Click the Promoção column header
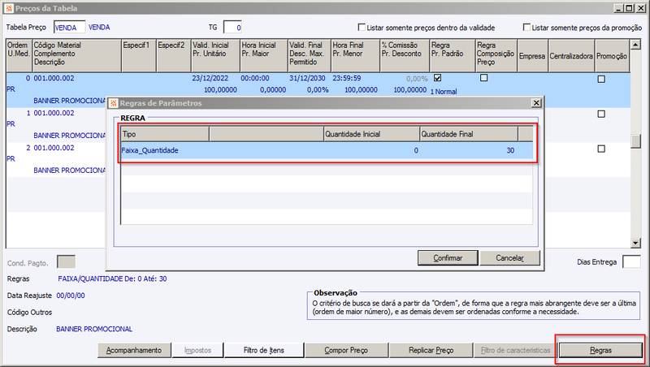Image resolution: width=650 pixels, height=367 pixels. click(612, 56)
